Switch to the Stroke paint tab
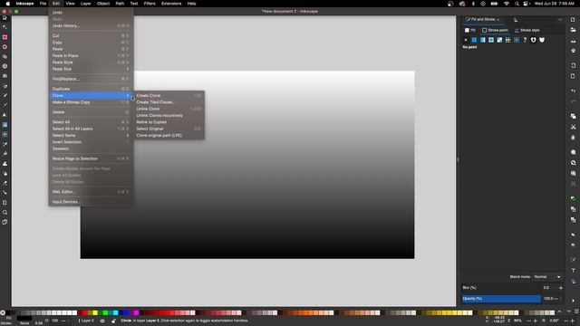This screenshot has height=326, width=580. pos(495,30)
